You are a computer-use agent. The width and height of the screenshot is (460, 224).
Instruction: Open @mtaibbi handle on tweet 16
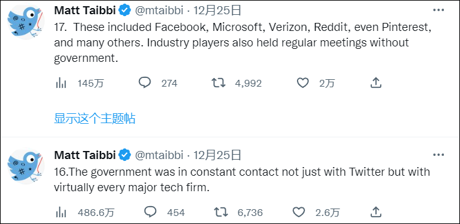click(159, 155)
